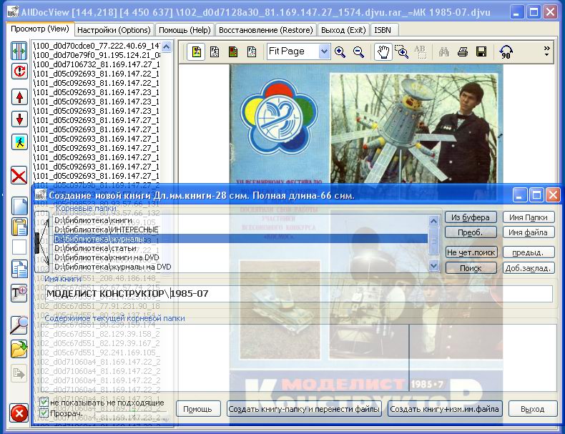Select the hand pan tool

[383, 51]
